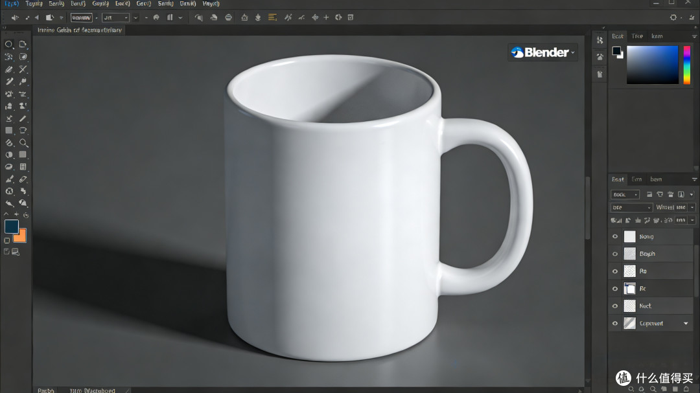Select the pushpin tool in the toolbox
The width and height of the screenshot is (700, 393).
click(23, 82)
